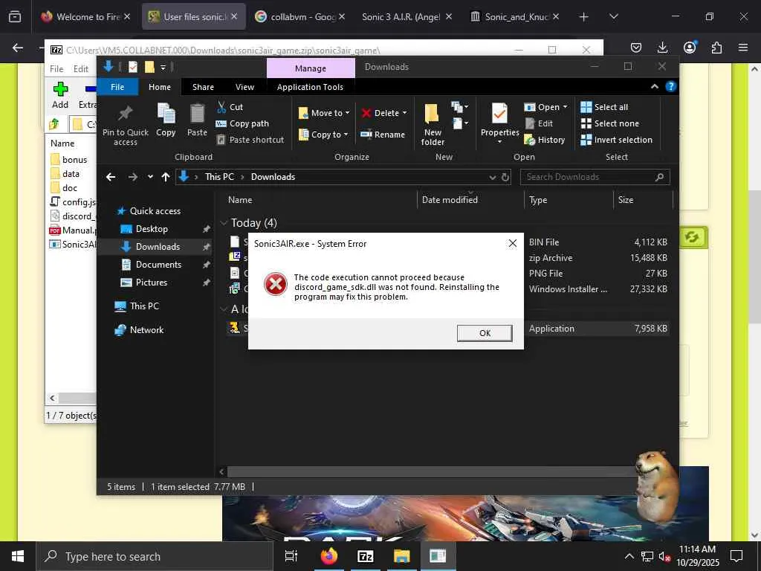Switch to the Home ribbon tab

(x=160, y=87)
